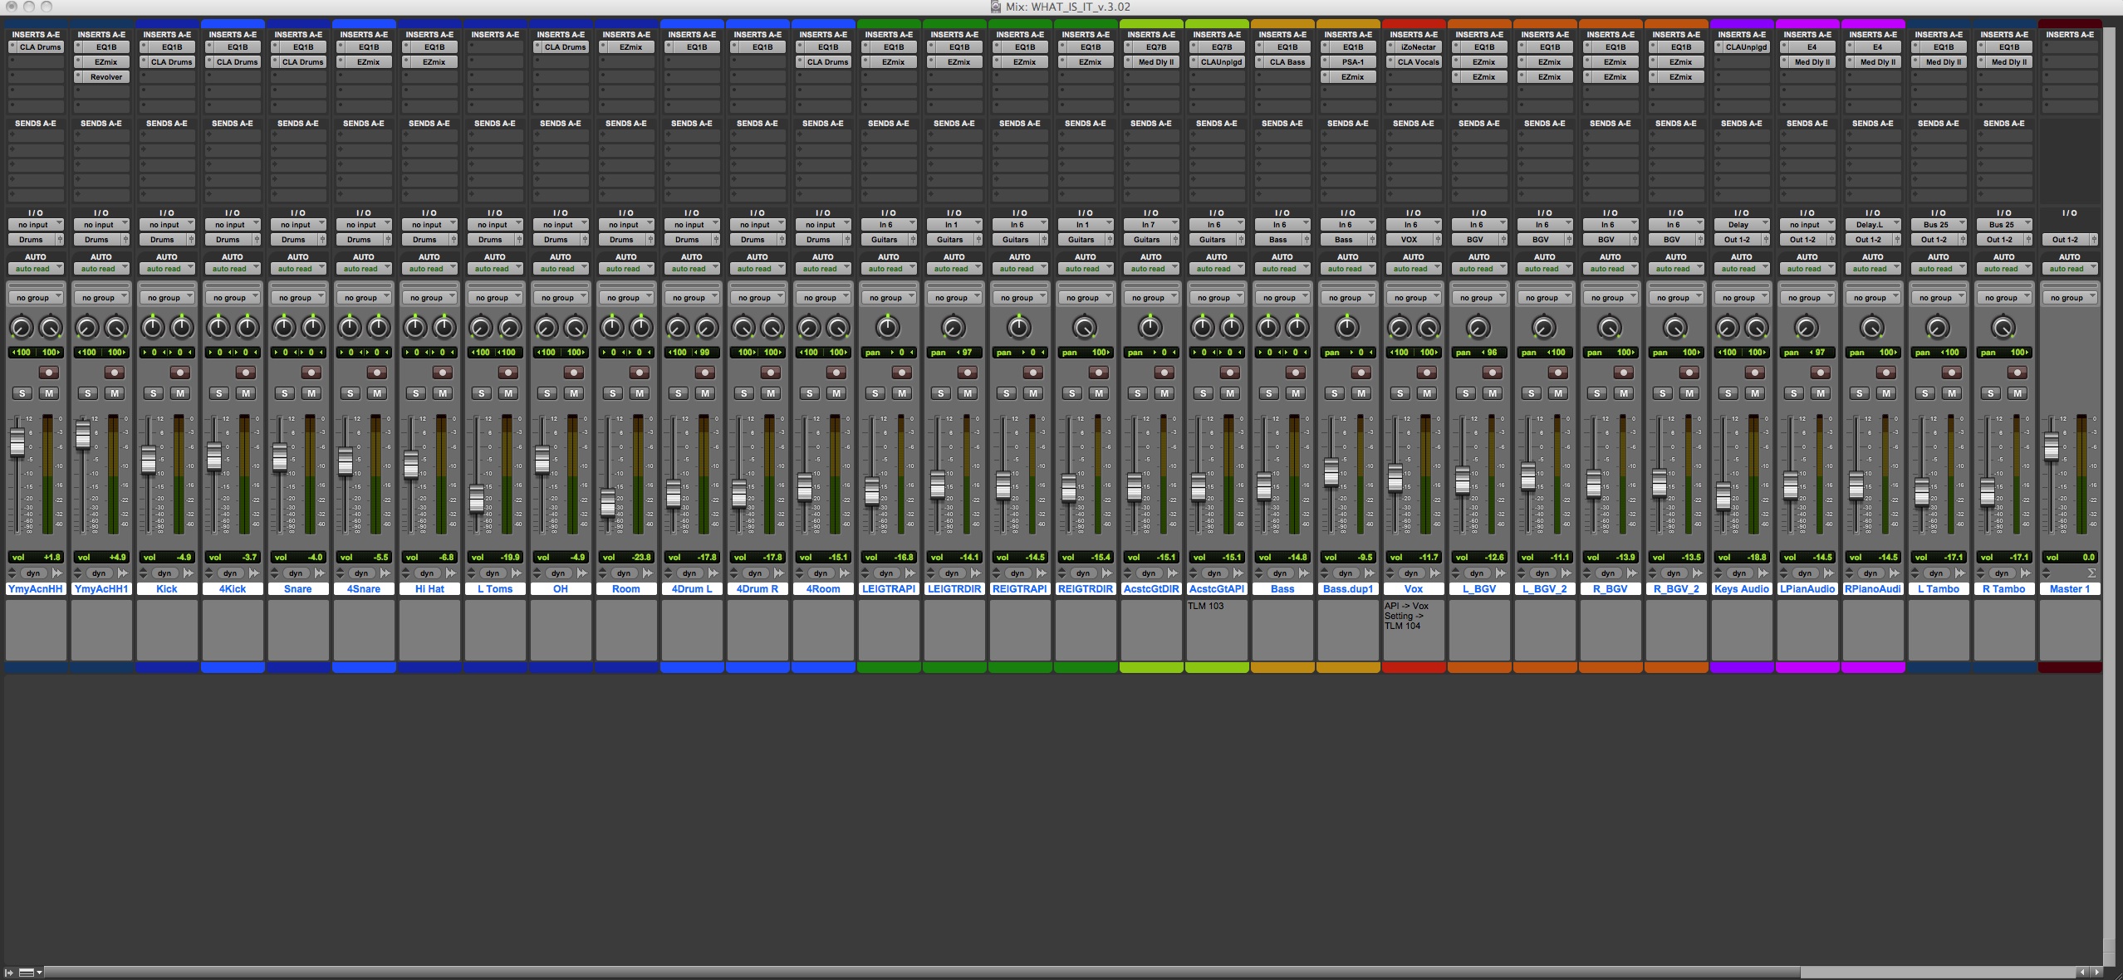Open iZoNectar insert on Vox track
The height and width of the screenshot is (980, 2123).
1418,47
